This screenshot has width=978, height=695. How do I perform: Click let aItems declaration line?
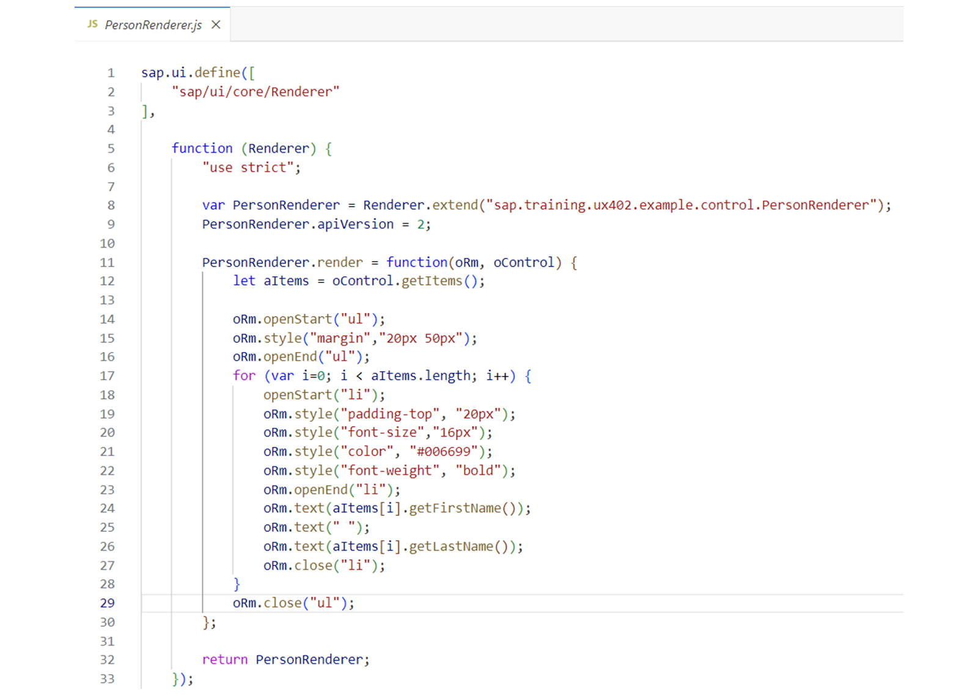coord(359,281)
